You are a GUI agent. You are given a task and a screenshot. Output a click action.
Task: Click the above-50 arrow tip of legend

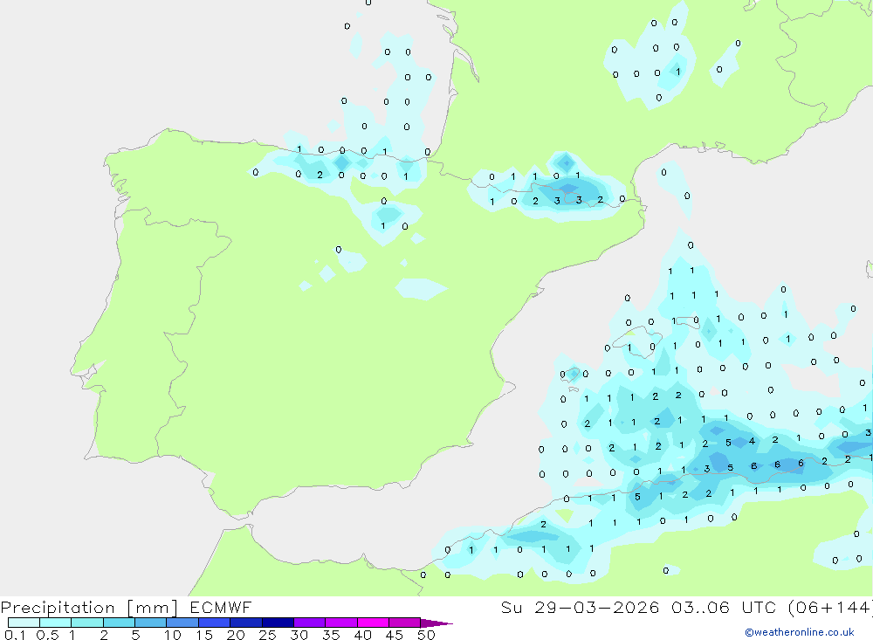[x=436, y=623]
